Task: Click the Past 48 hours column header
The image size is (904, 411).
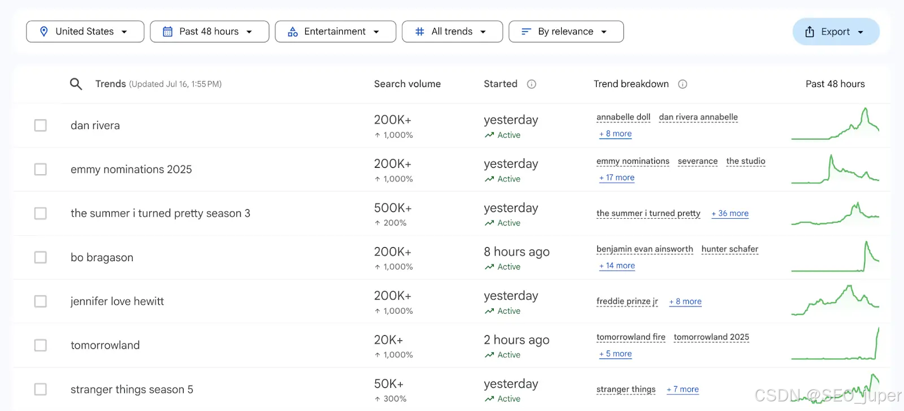Action: pyautogui.click(x=835, y=84)
